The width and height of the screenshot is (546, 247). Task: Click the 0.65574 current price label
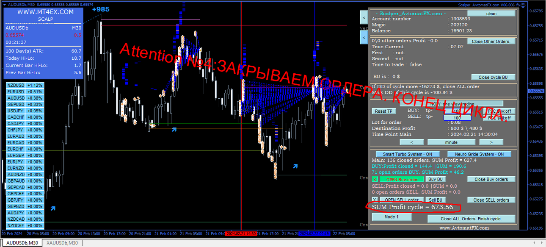[x=536, y=91]
